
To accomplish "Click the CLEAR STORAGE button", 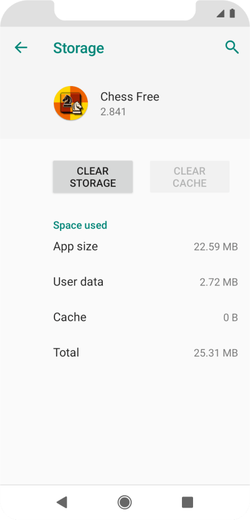I will click(93, 177).
